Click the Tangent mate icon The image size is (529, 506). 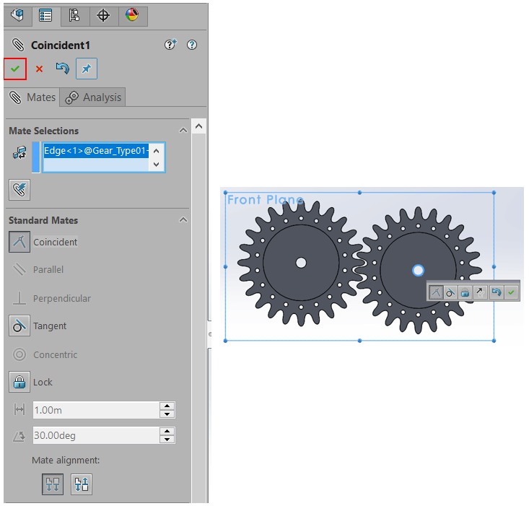[x=19, y=326]
